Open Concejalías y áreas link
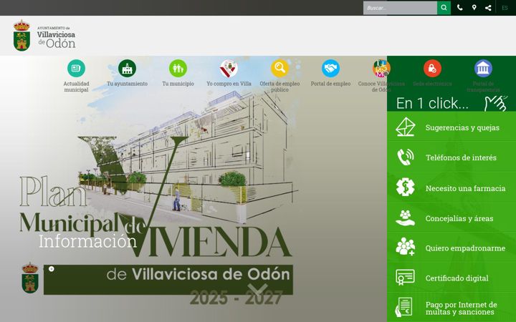This screenshot has width=516, height=322. pos(459,218)
